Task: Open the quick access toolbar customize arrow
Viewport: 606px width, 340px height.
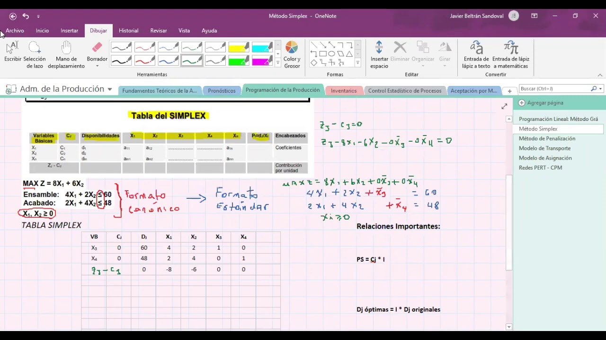Action: (x=38, y=16)
